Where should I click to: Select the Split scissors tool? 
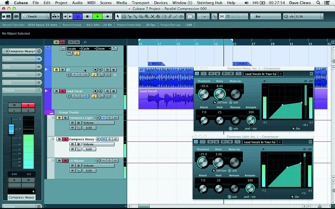coord(130,16)
